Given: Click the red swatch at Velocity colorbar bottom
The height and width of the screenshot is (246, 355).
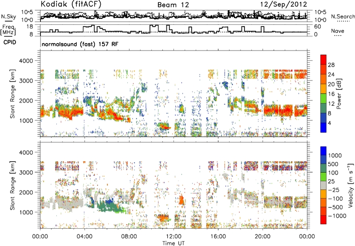Looking at the screenshot, I should (323, 220).
